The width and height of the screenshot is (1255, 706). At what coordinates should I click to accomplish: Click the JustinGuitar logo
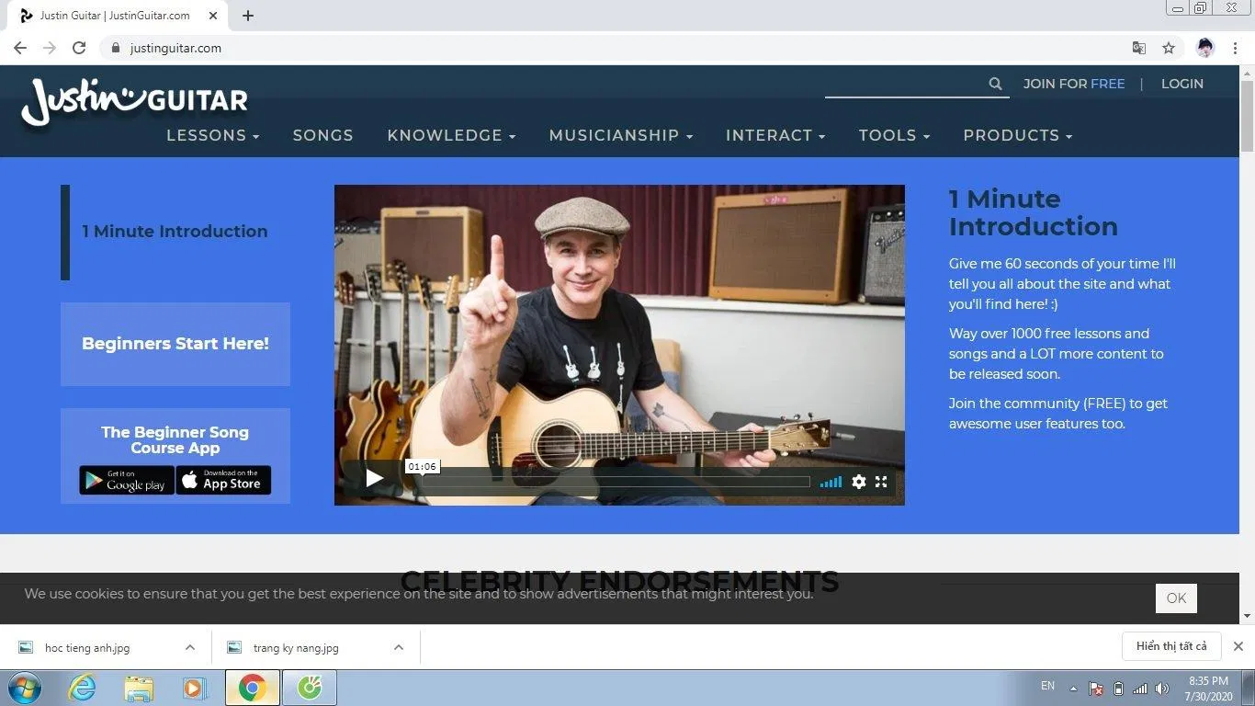[134, 99]
